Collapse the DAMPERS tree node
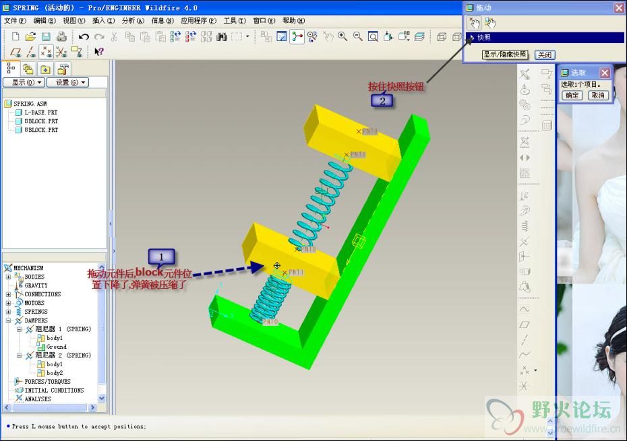 pyautogui.click(x=8, y=320)
